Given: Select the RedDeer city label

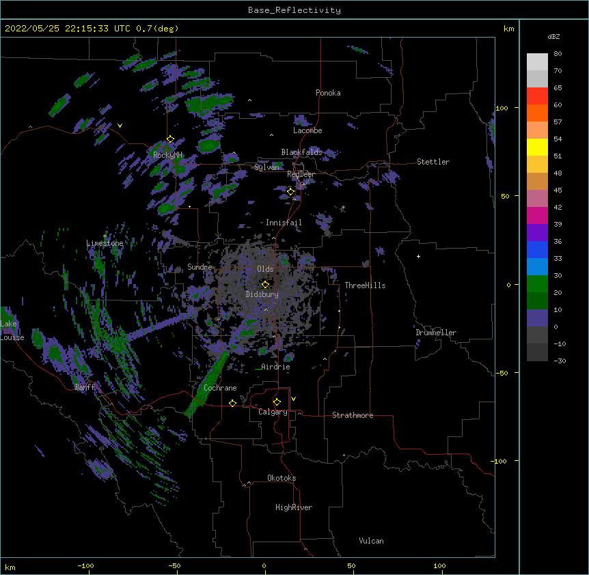Looking at the screenshot, I should click(301, 174).
